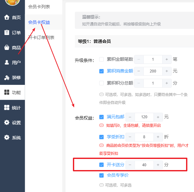Viewport: 194px width, 192px height.
Task: Click gray hint bubble icon under 会员专享价
Action: click(x=101, y=185)
